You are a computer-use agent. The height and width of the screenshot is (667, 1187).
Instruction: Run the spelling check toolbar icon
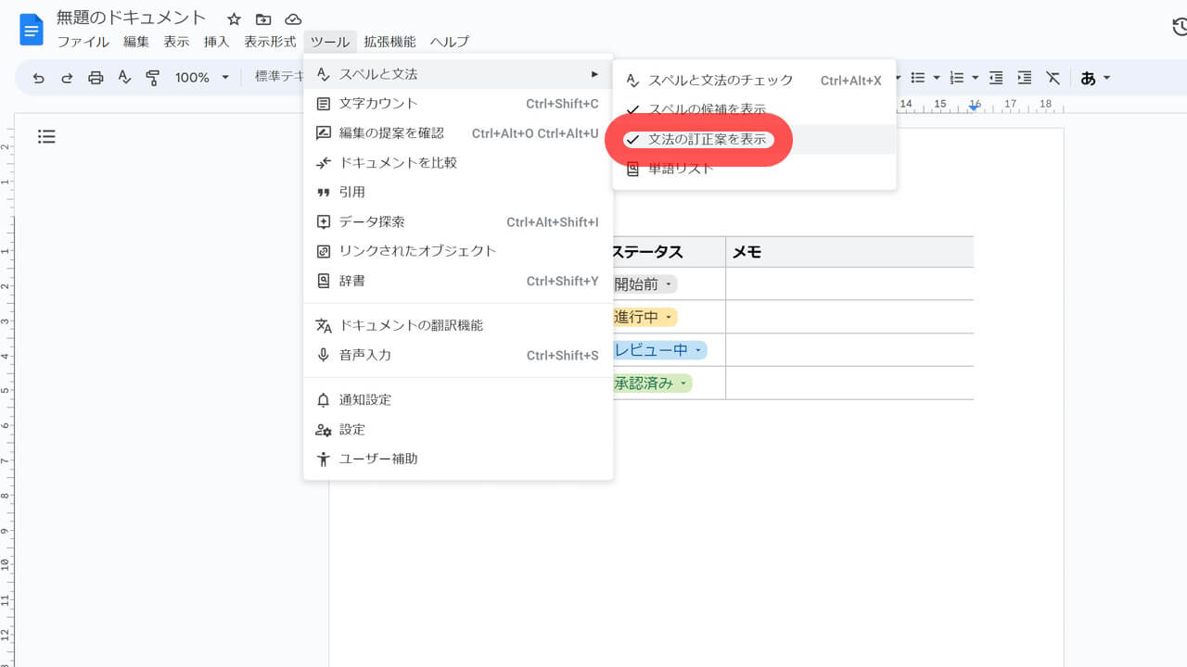[x=124, y=78]
